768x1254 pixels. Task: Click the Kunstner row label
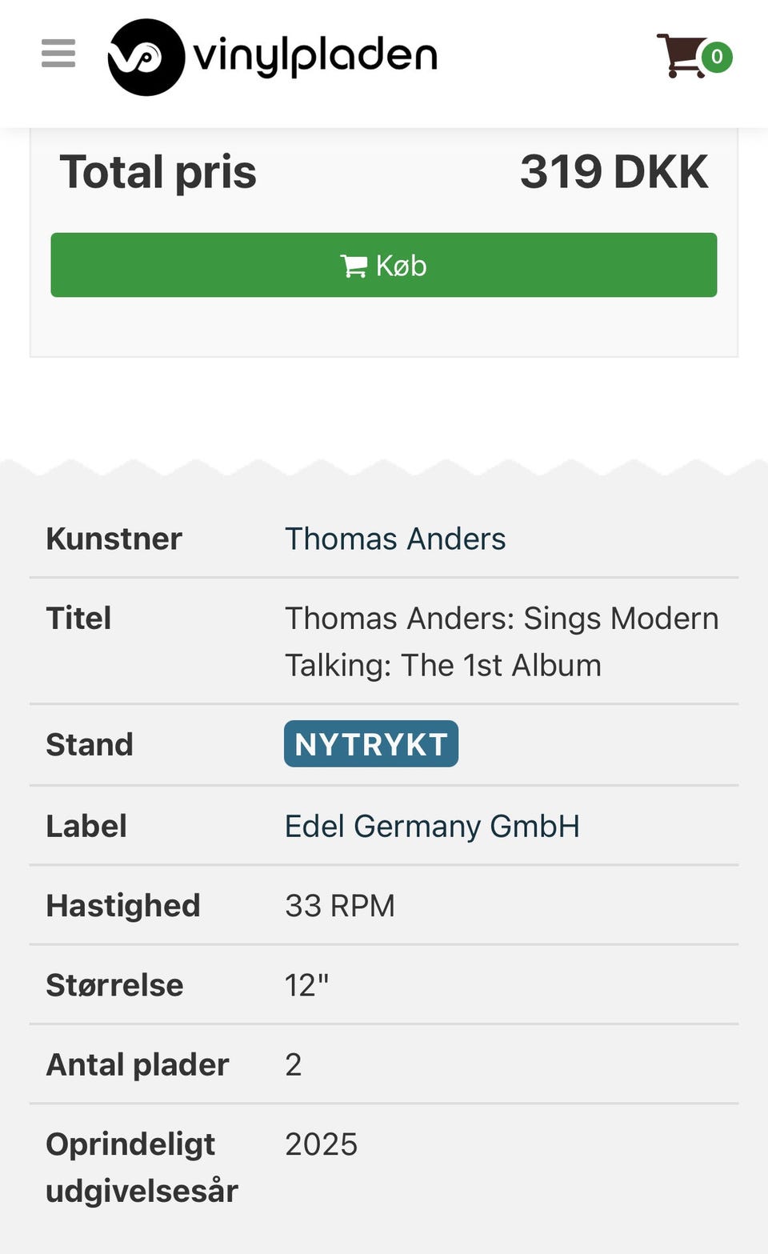coord(114,539)
